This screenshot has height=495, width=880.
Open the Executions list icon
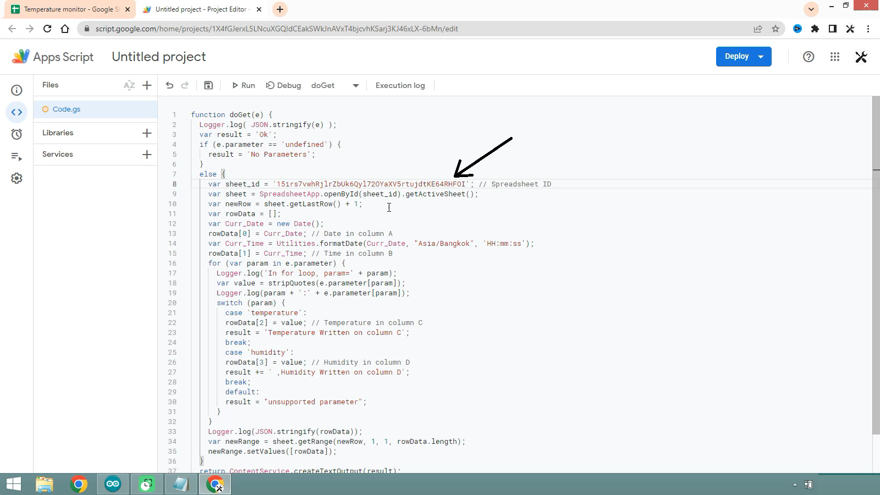pos(16,157)
